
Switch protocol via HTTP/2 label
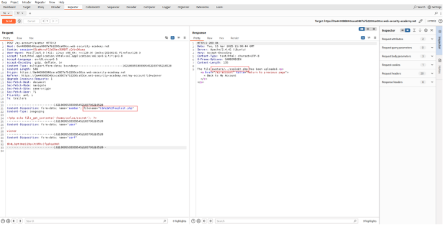tap(432, 21)
